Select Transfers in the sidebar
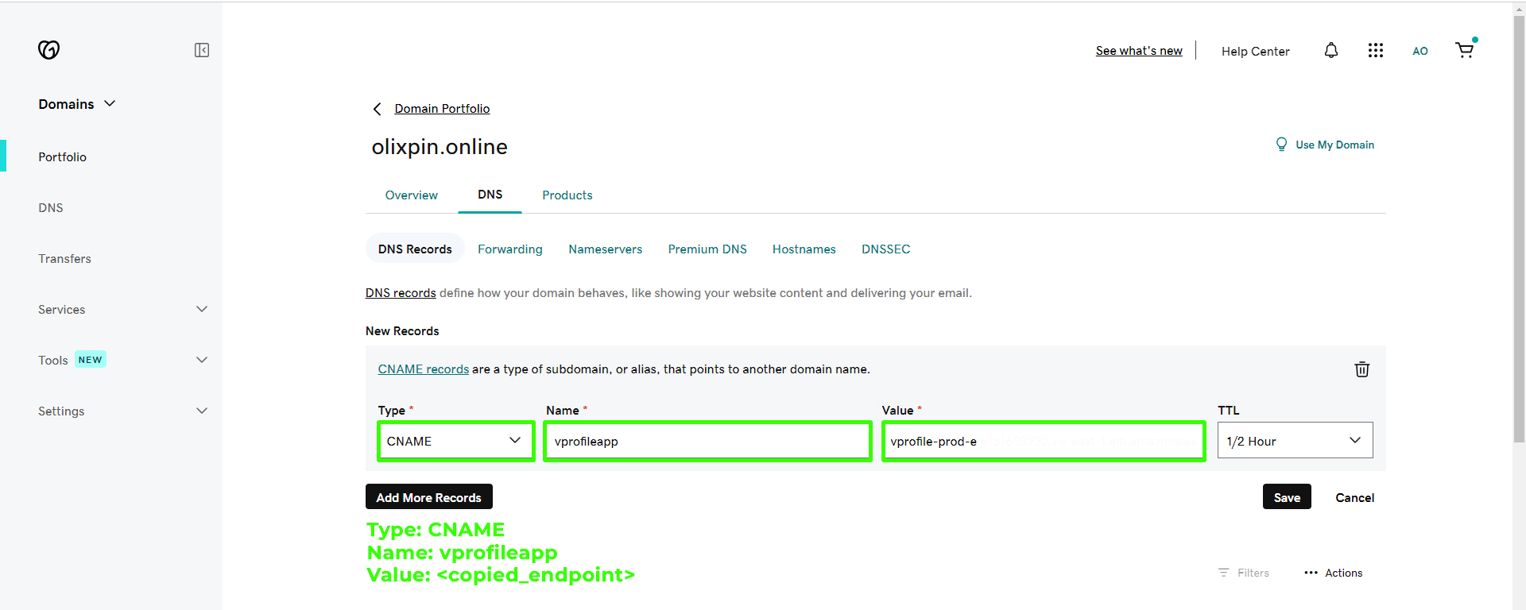 pyautogui.click(x=64, y=259)
